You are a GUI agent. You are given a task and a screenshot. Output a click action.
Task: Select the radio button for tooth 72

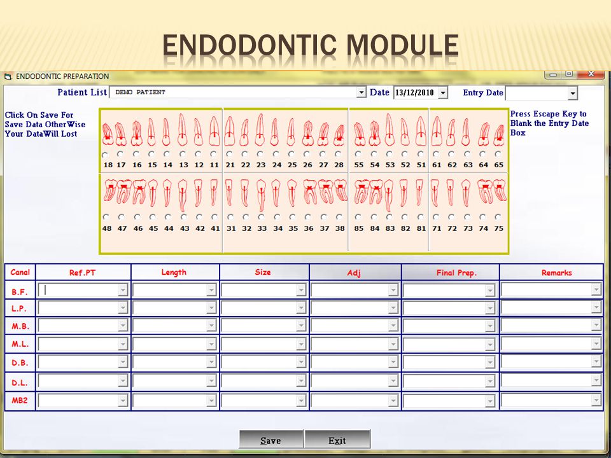pos(452,217)
